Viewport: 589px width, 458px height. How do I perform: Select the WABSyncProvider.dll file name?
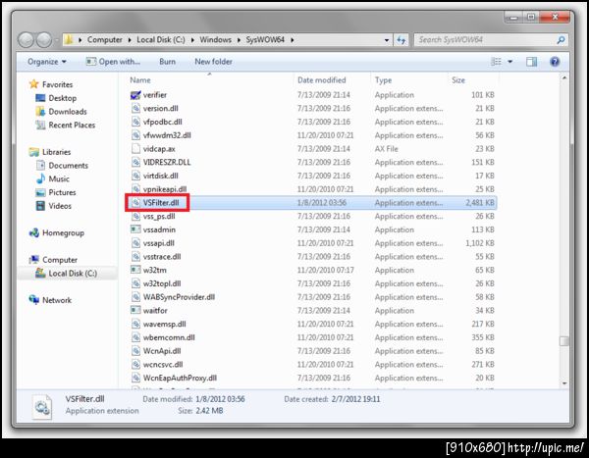pyautogui.click(x=179, y=297)
